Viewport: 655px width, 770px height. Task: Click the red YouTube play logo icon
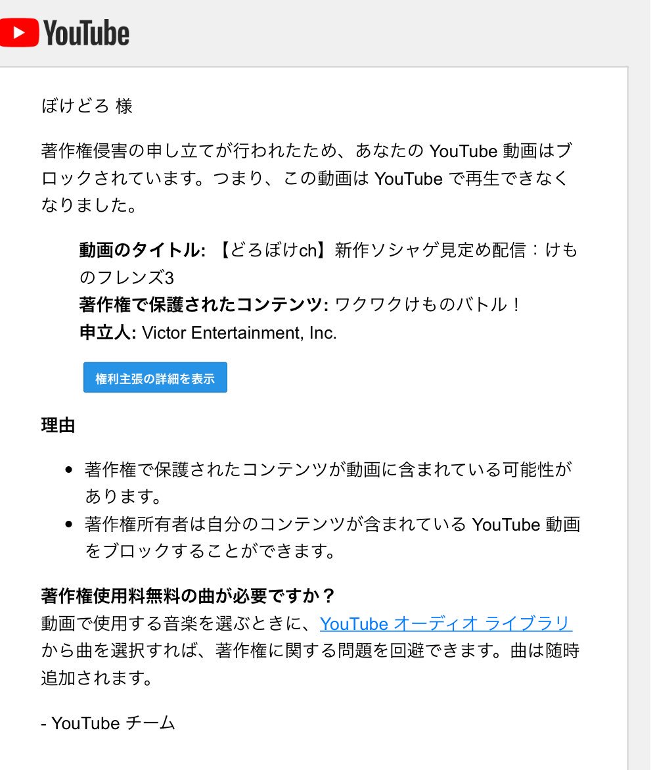tap(18, 32)
